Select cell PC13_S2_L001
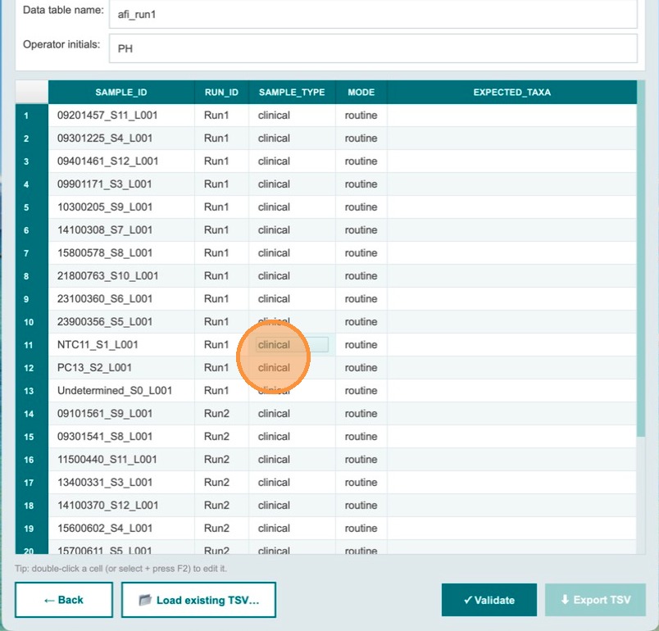Screen dimensions: 659x631 tap(121, 368)
